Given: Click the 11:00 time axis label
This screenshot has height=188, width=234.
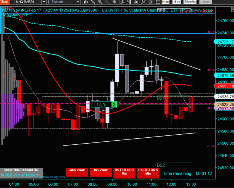Looking at the screenshot, I should [152, 184].
